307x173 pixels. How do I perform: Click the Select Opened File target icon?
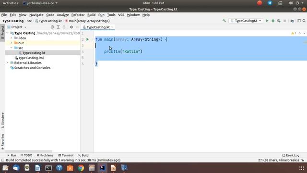[x=52, y=27]
